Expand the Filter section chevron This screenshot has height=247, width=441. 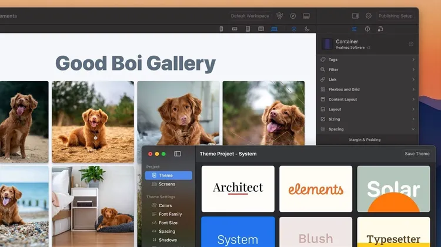[413, 69]
